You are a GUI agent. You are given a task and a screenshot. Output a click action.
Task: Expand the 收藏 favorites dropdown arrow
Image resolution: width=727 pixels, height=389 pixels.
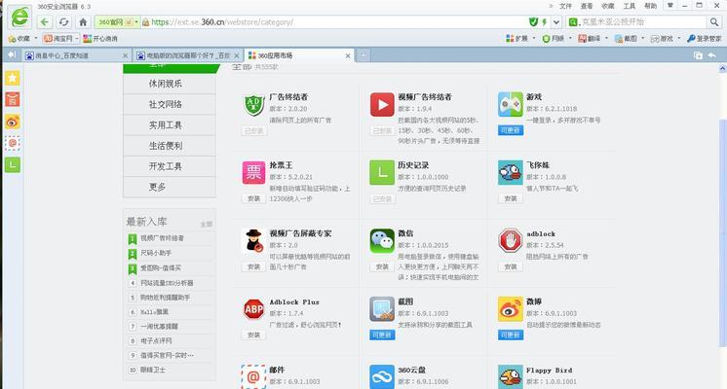[36, 38]
